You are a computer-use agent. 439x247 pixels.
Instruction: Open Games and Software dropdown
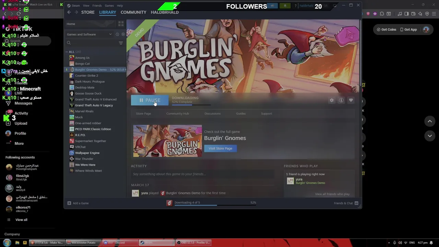89,34
